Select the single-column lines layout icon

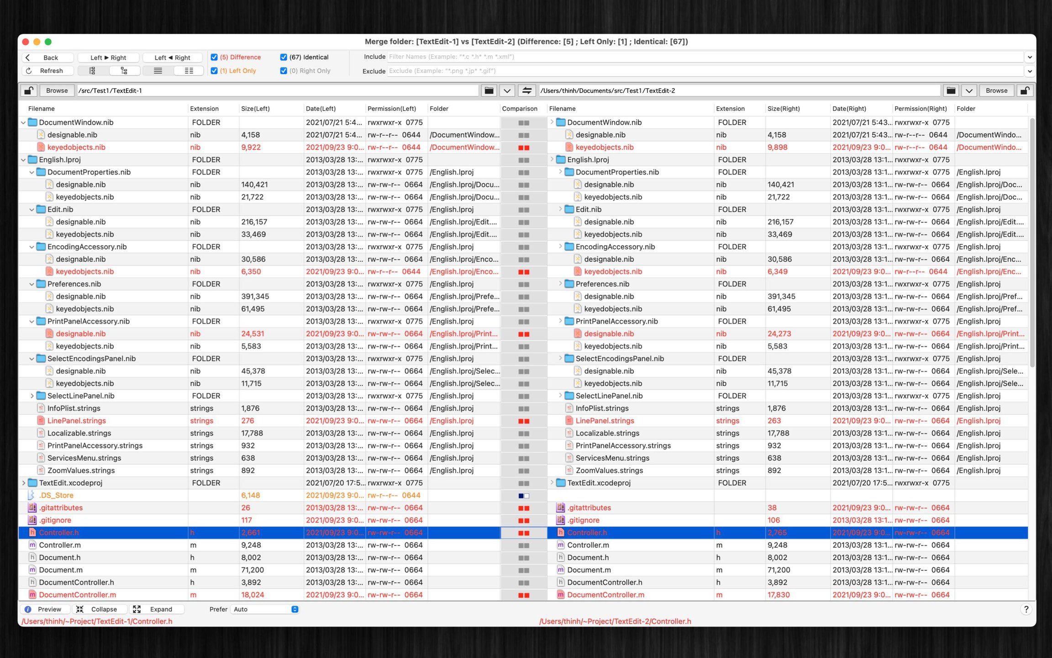[158, 71]
